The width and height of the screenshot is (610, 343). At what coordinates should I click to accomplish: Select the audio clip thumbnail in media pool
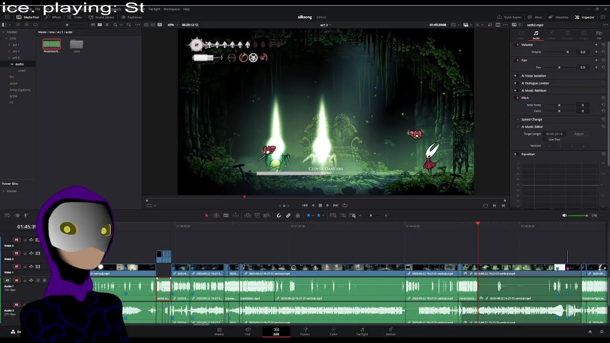51,44
